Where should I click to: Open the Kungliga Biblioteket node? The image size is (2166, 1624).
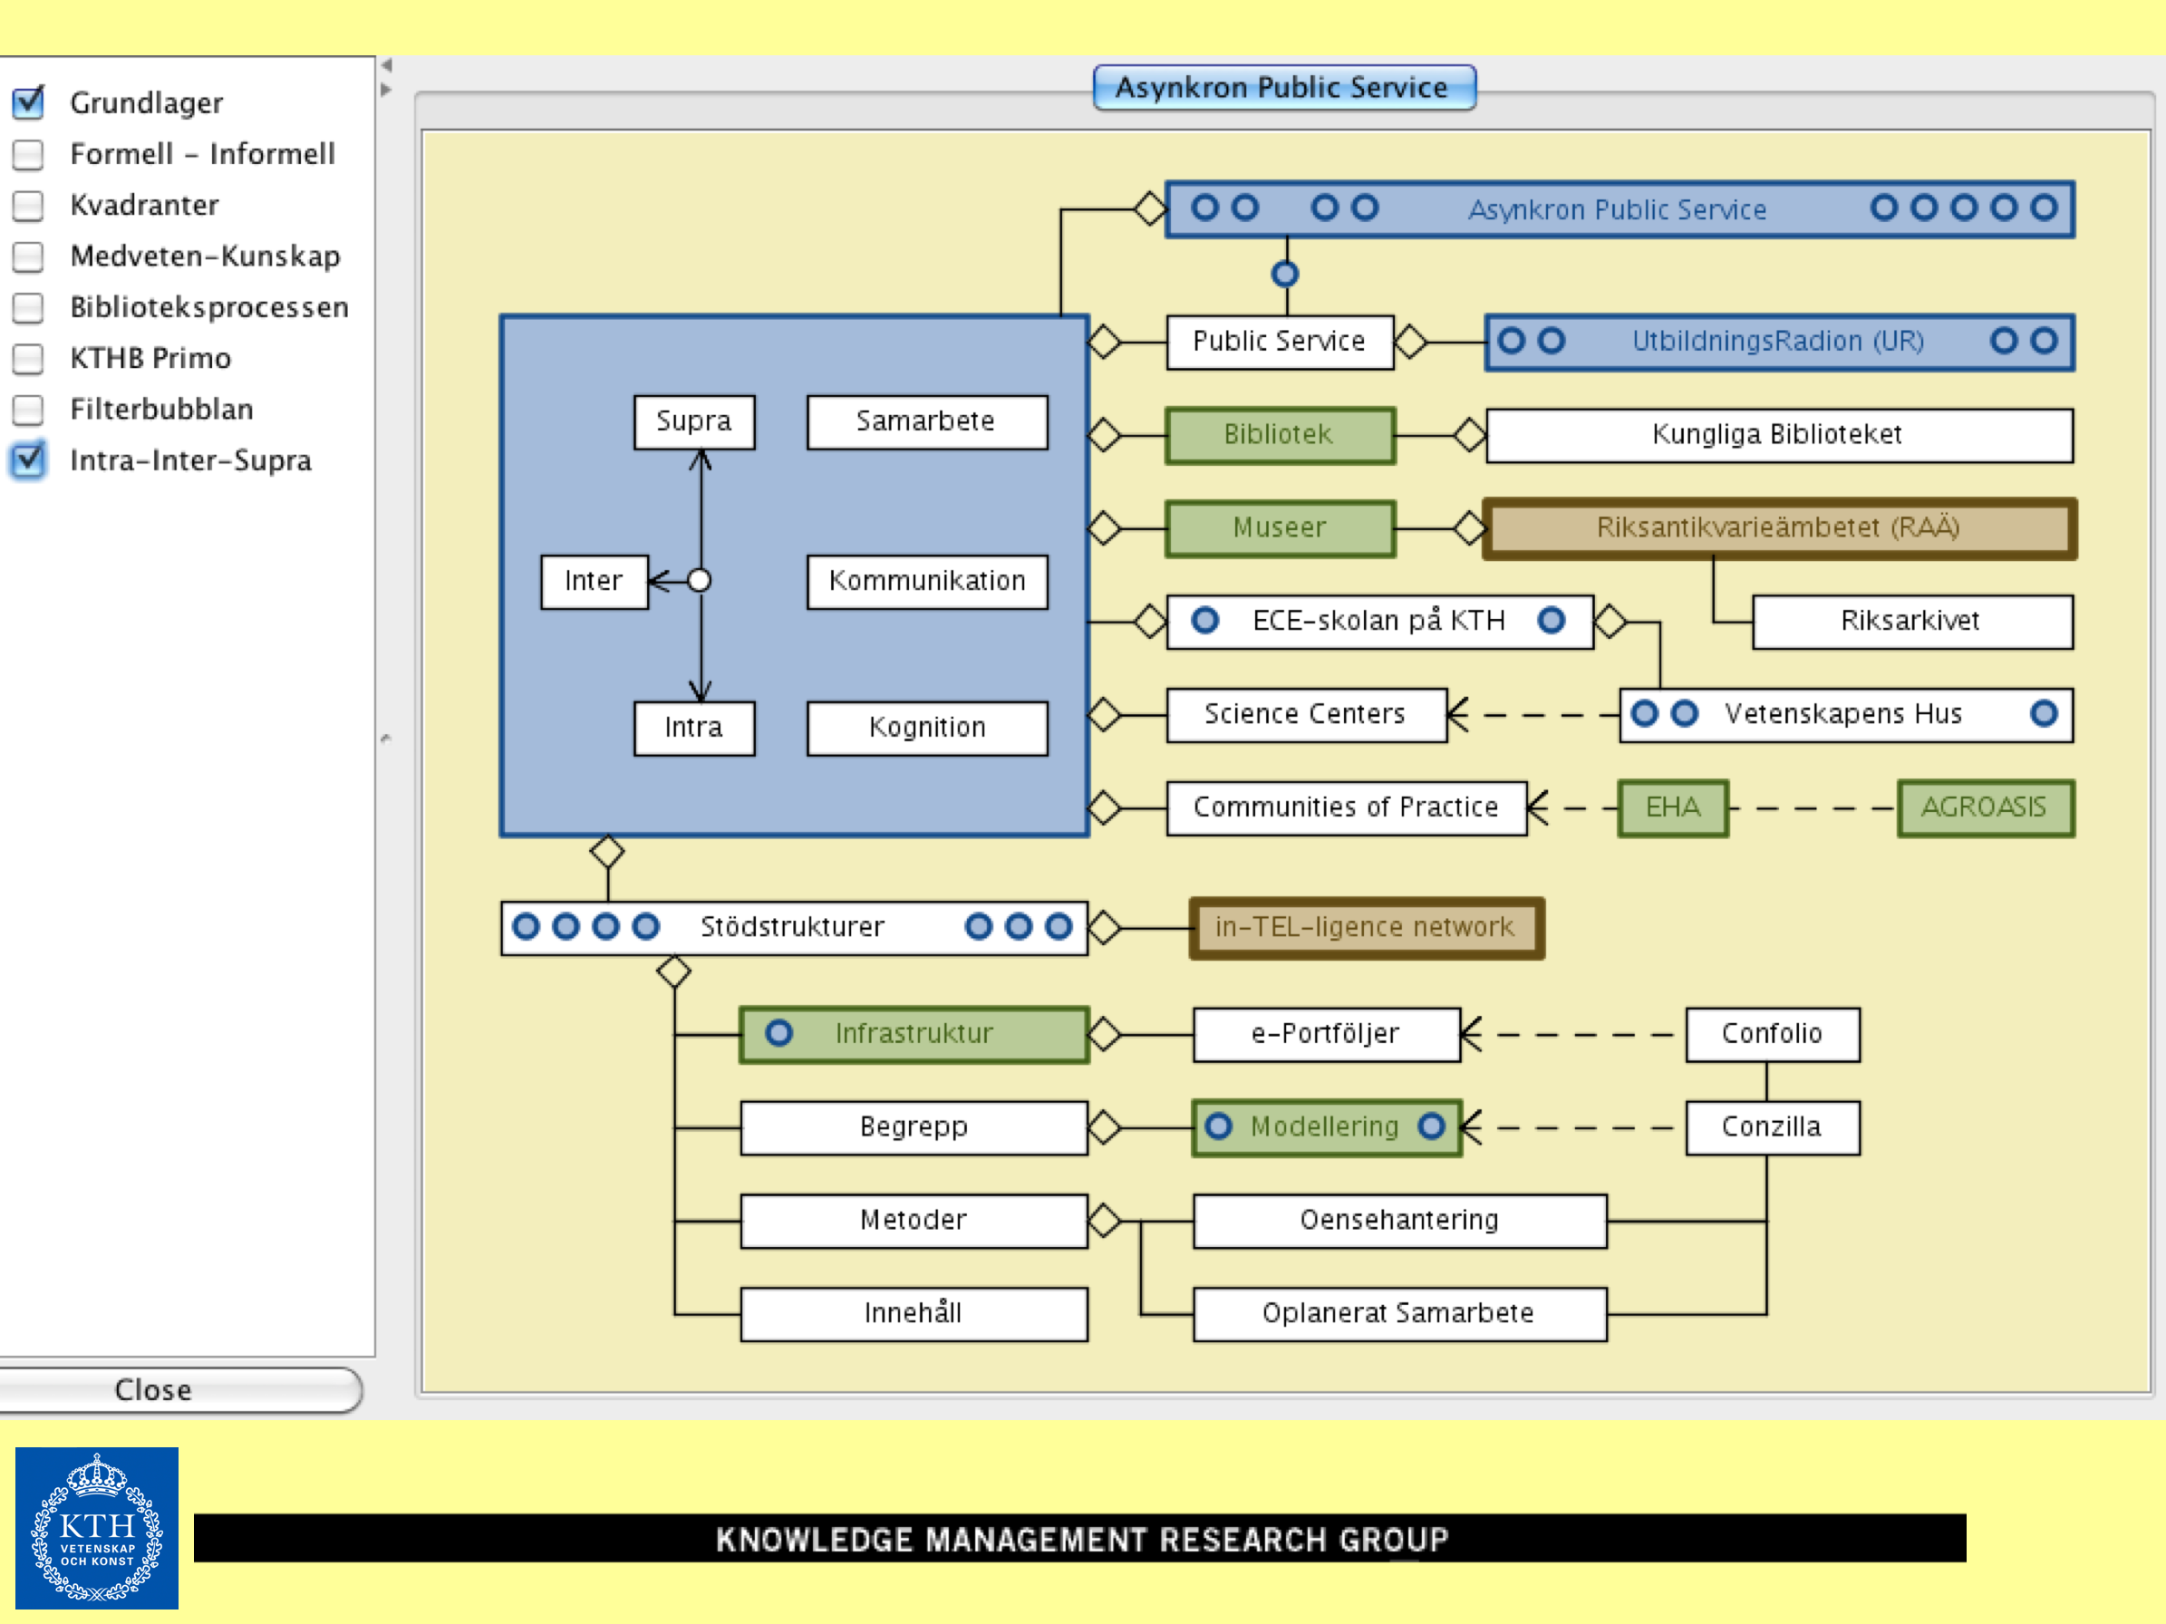click(1777, 435)
